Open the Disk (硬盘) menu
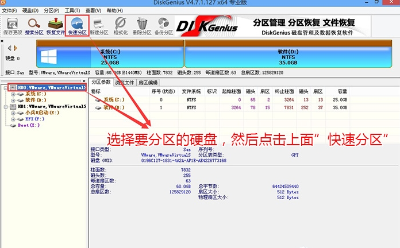The width and height of the screenshot is (400, 248). (30, 11)
